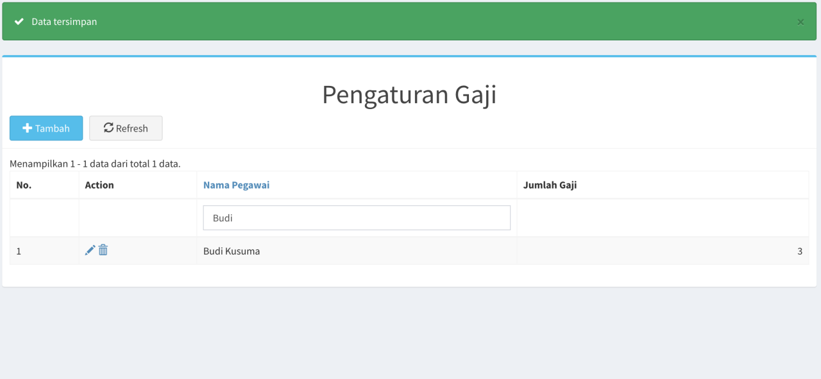Focus the Nama Pegawai filter field
The image size is (821, 379).
point(357,218)
